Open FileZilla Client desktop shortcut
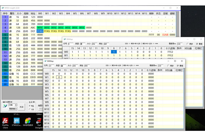Screen dimensions: 205x136 pos(5,123)
